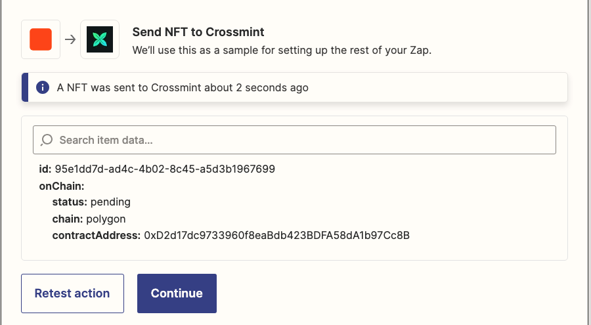Image resolution: width=591 pixels, height=325 pixels.
Task: Collapse the onChain data group
Action: coord(62,186)
